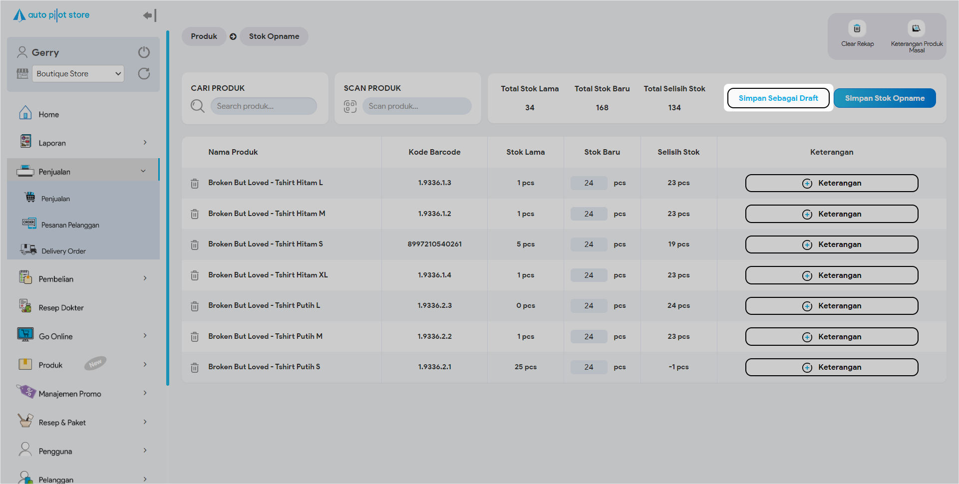Image resolution: width=959 pixels, height=484 pixels.
Task: Open Keterangan Produk Masal icon
Action: [x=916, y=28]
